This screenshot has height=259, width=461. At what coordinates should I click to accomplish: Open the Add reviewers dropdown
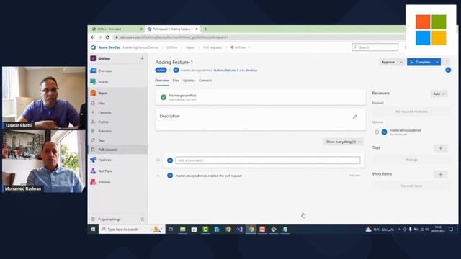tap(439, 94)
